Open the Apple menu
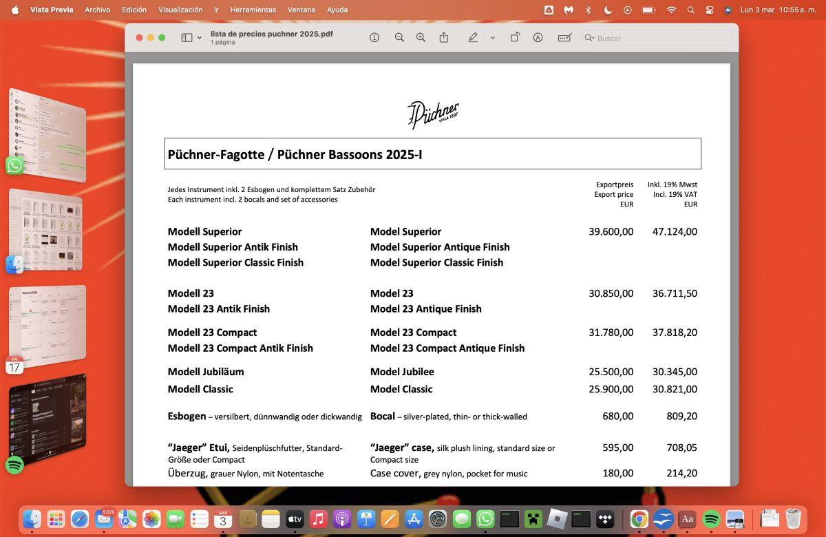This screenshot has height=537, width=826. [15, 10]
